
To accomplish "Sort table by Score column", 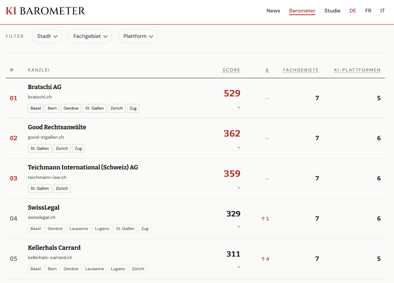I will pyautogui.click(x=231, y=70).
